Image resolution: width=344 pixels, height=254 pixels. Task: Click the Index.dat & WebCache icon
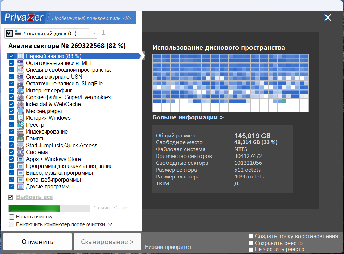pyautogui.click(x=21, y=104)
